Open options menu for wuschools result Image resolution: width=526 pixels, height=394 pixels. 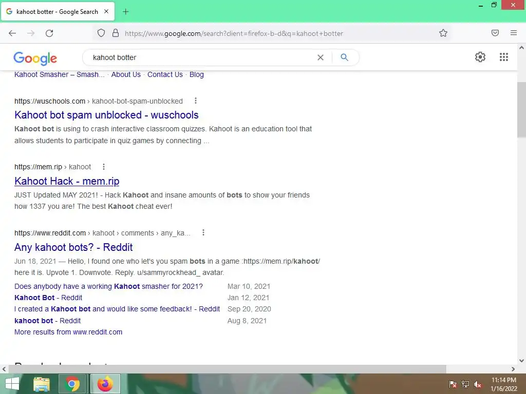196,101
